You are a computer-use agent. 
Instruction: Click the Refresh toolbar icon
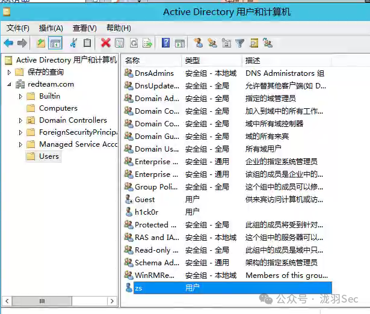click(134, 43)
